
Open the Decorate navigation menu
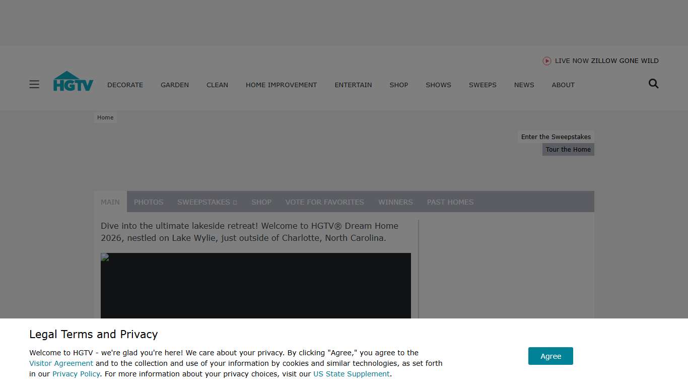point(125,85)
